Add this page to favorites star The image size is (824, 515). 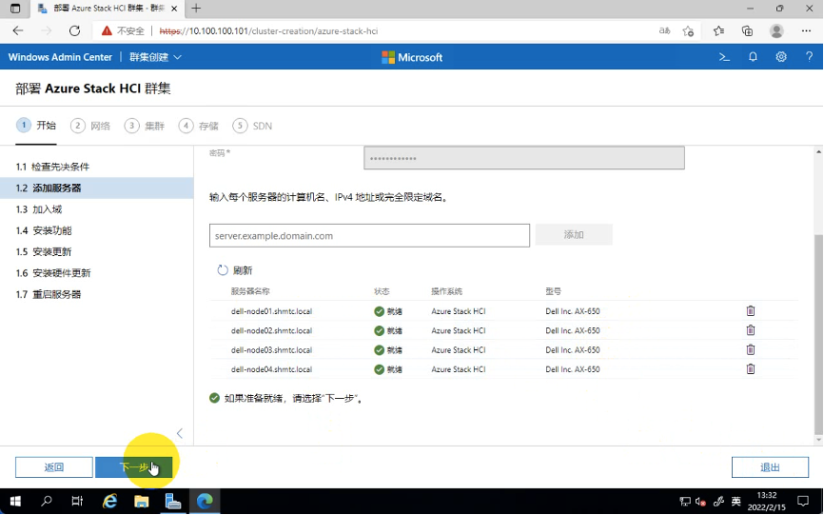coord(689,31)
